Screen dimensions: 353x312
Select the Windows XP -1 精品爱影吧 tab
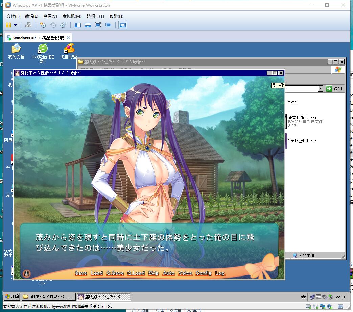click(38, 38)
